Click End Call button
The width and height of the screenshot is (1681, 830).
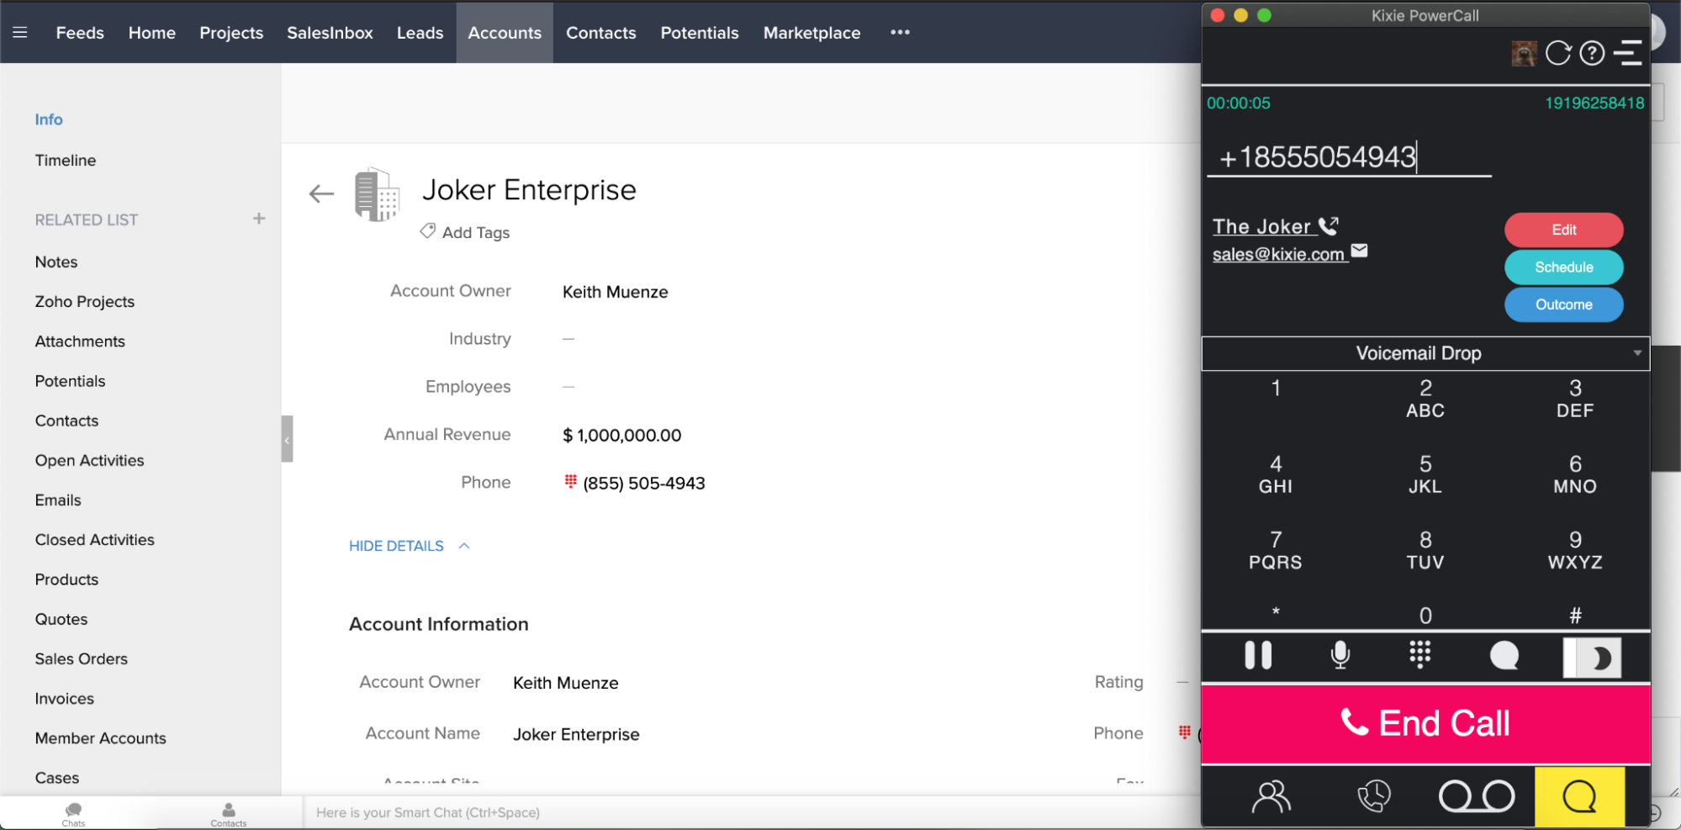(x=1425, y=724)
